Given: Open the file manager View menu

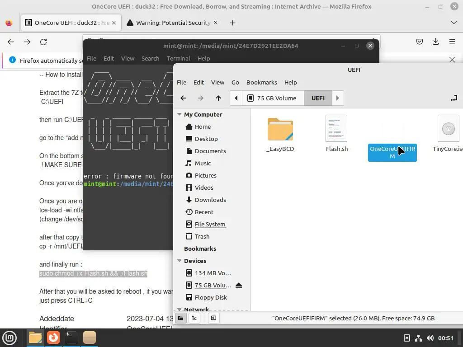Looking at the screenshot, I should tap(217, 82).
